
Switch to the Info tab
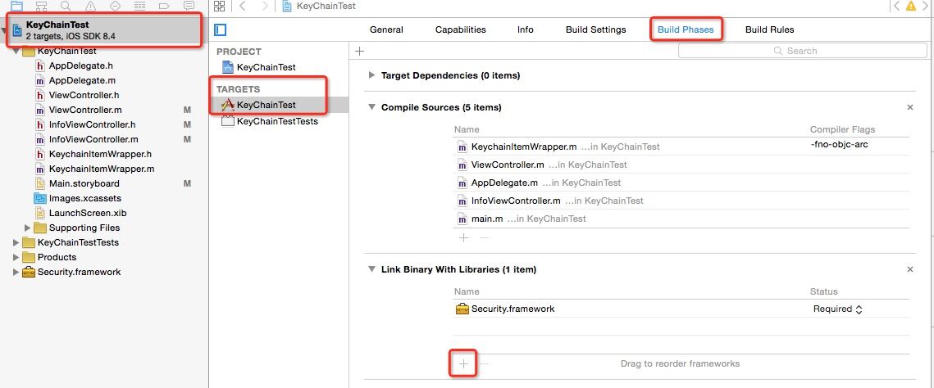tap(526, 29)
